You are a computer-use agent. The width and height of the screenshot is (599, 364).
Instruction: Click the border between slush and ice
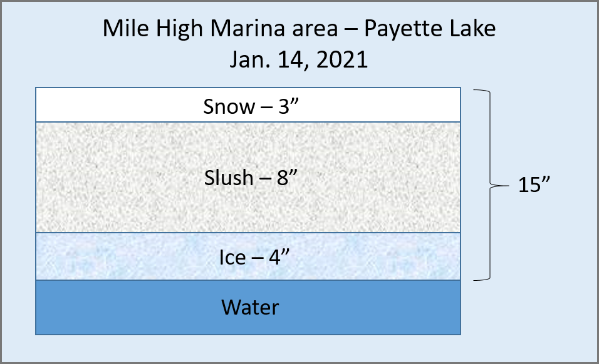point(248,233)
